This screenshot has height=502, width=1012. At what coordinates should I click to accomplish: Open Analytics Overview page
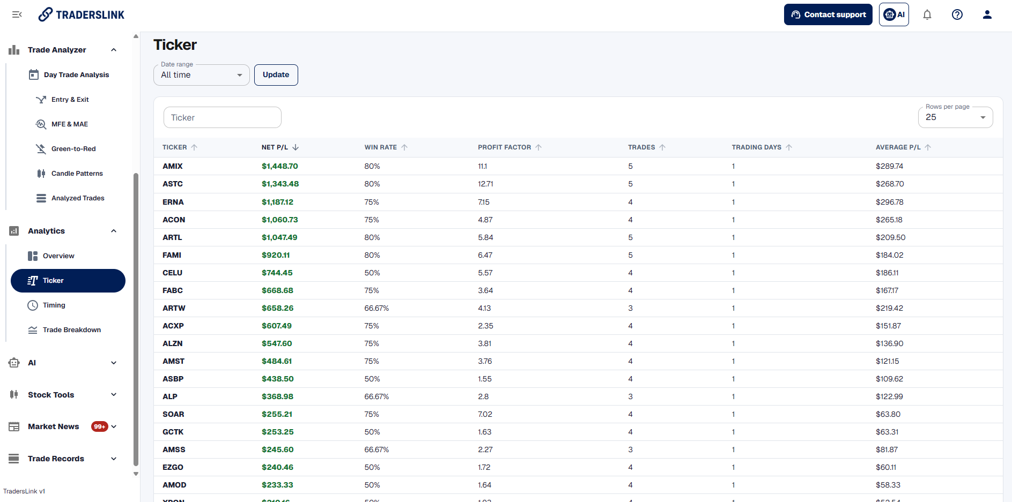click(x=58, y=256)
